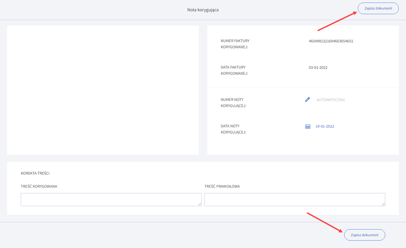Click the Nota korygująca title
Screen dimensions: 406x248
coord(203,10)
